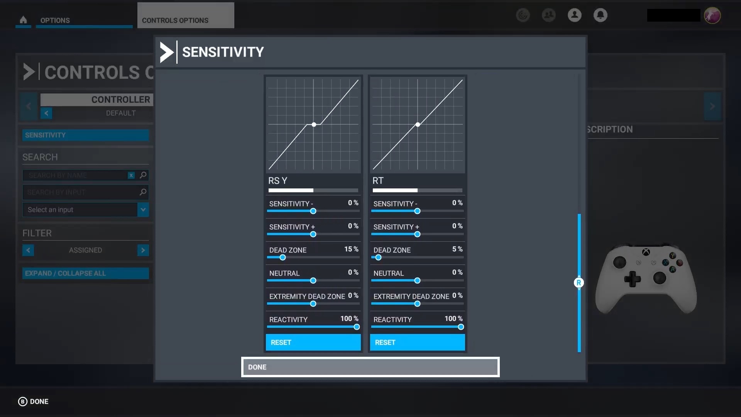Click the left filter arrow for assigned controls
Screen dimensions: 741x417
pyautogui.click(x=28, y=250)
